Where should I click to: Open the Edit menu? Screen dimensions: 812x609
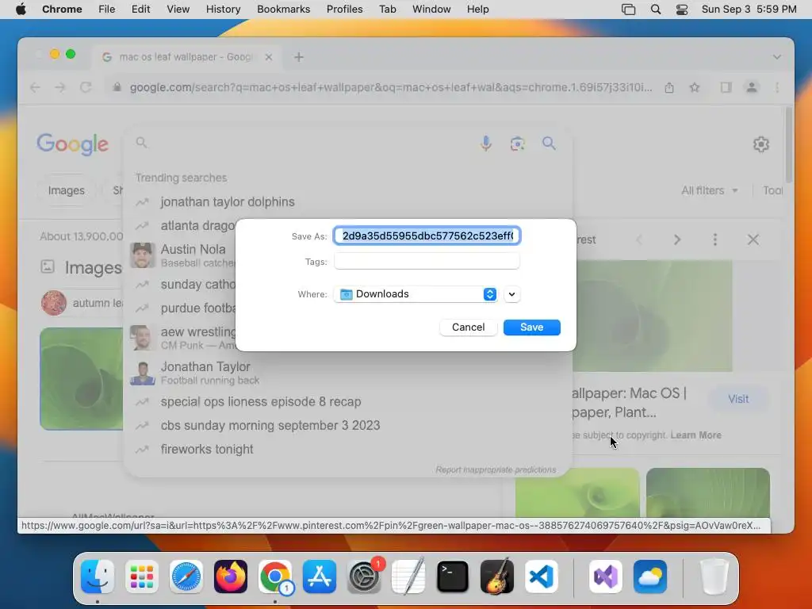pyautogui.click(x=140, y=10)
